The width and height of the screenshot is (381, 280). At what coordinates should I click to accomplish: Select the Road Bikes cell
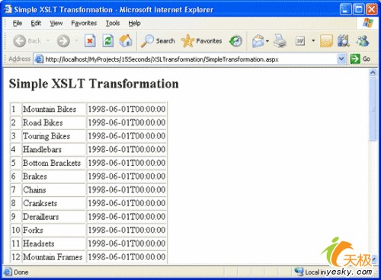pos(54,123)
